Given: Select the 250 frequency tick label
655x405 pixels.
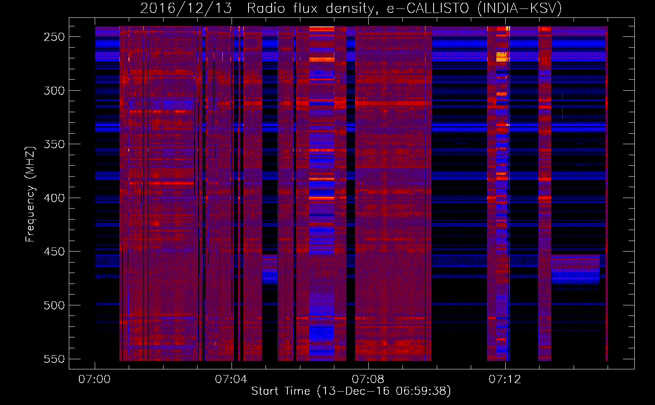Looking at the screenshot, I should pyautogui.click(x=54, y=37).
